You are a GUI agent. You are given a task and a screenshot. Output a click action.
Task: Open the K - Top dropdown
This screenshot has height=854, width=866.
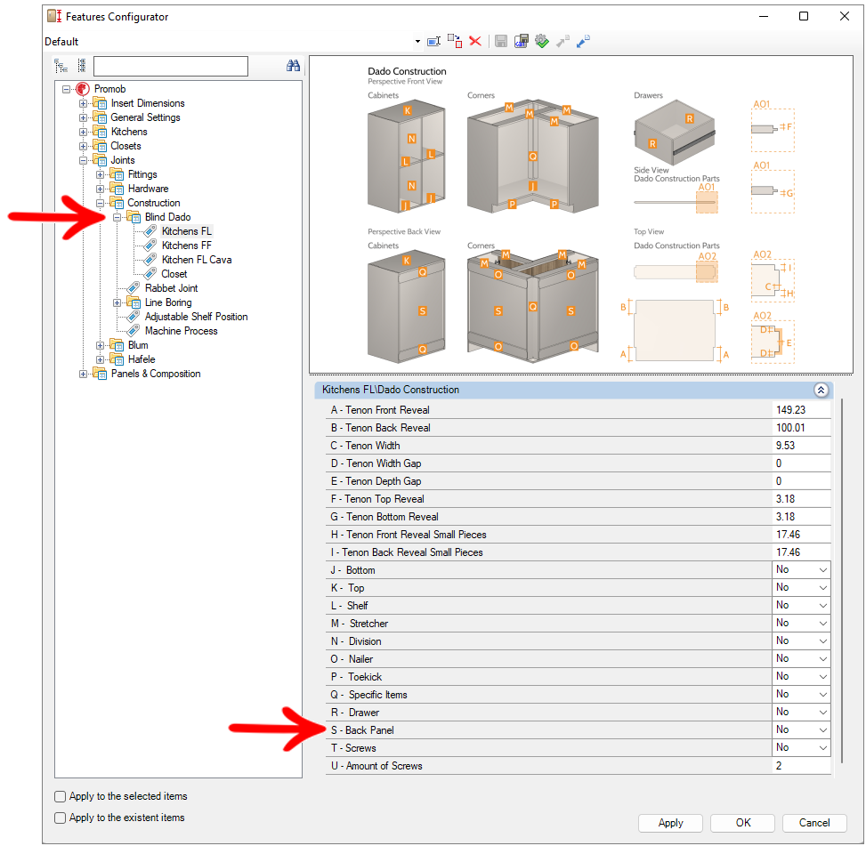(x=823, y=588)
